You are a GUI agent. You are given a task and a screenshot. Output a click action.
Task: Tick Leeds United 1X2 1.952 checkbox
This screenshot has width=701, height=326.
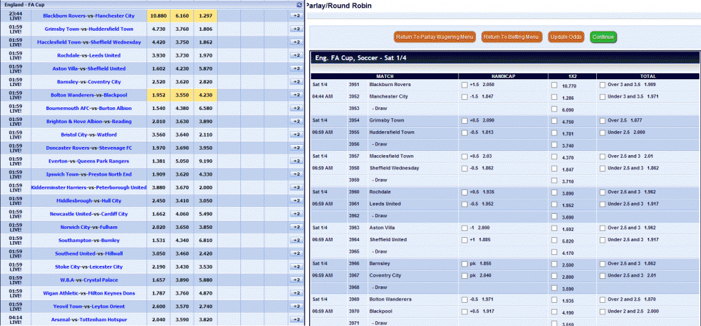coord(555,204)
